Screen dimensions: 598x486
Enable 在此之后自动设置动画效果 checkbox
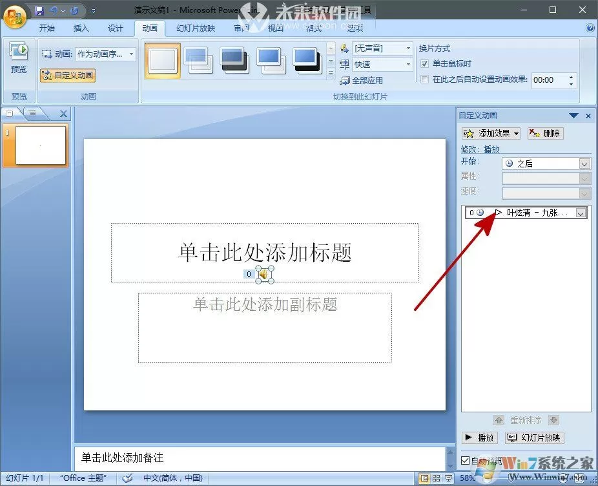pyautogui.click(x=424, y=79)
